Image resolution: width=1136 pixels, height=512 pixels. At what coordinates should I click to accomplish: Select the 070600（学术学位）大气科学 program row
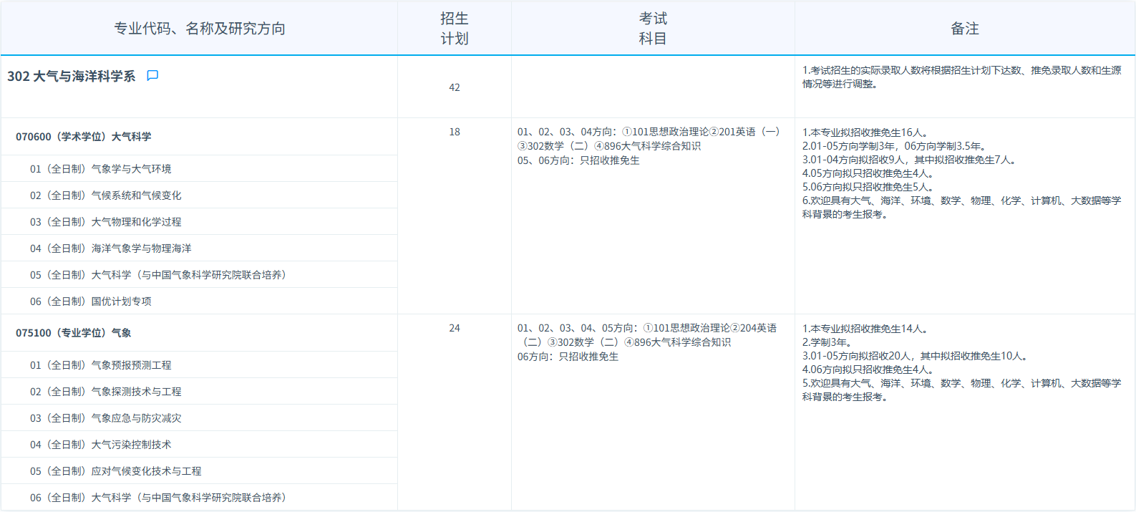tap(84, 137)
